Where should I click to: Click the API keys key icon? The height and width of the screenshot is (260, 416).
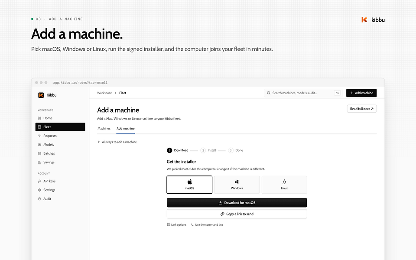click(x=39, y=181)
